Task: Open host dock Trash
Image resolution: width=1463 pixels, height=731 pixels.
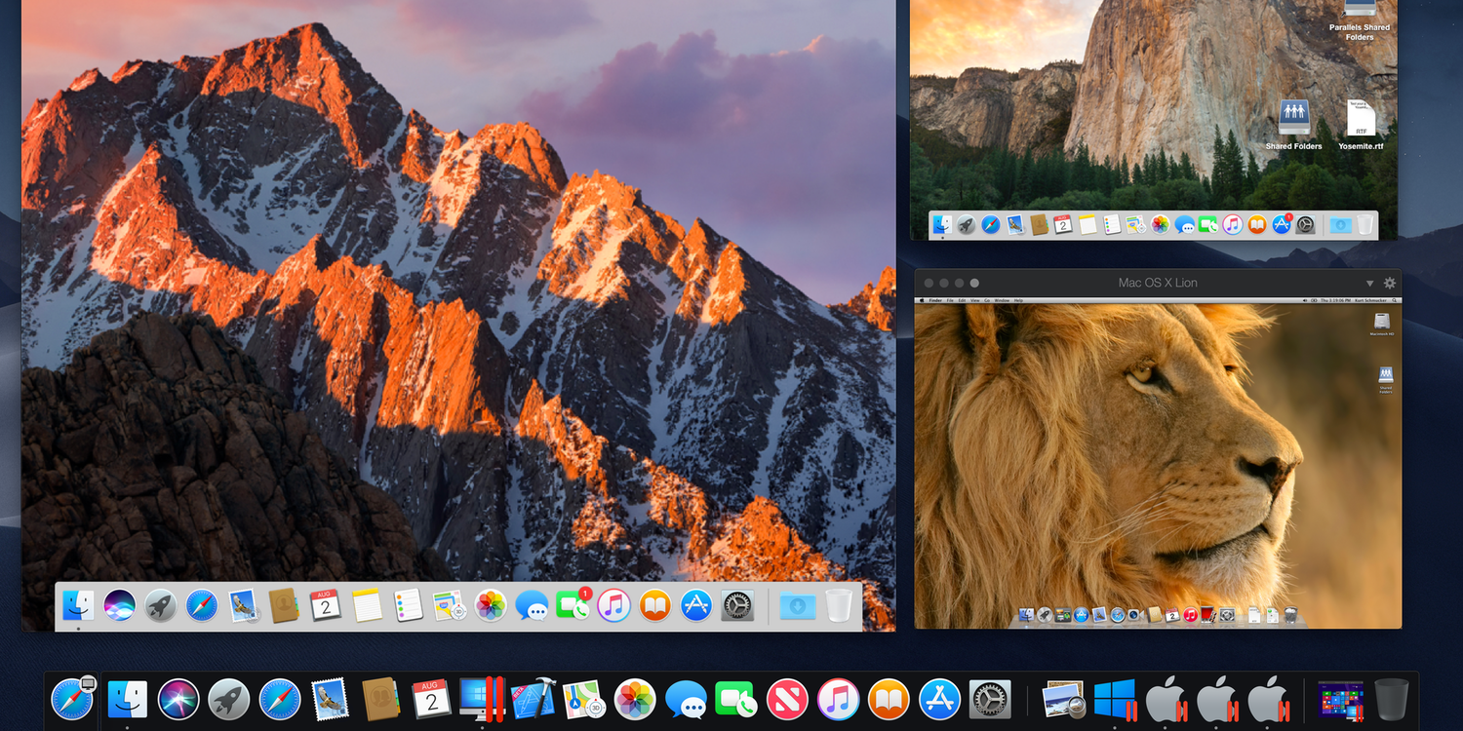Action: click(1391, 699)
